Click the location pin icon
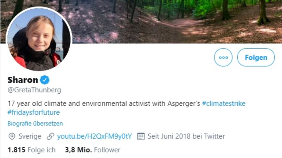 (12, 136)
